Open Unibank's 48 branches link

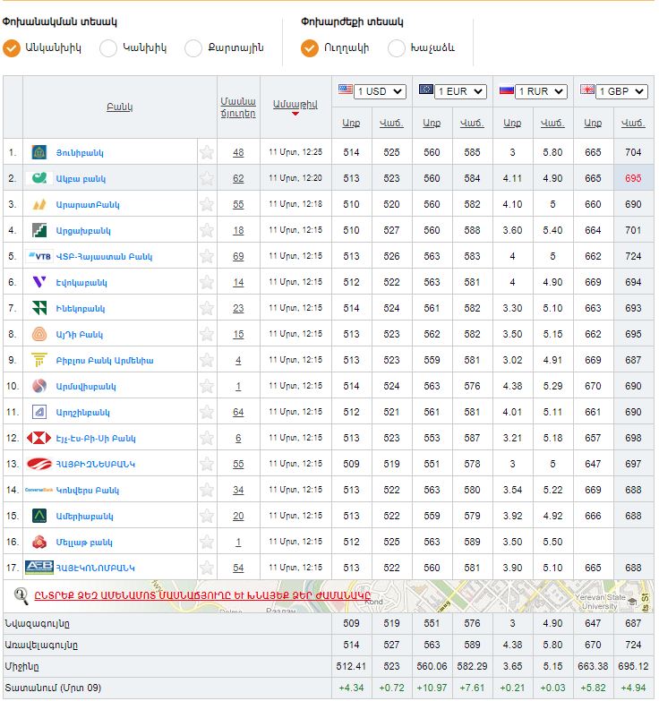click(238, 152)
